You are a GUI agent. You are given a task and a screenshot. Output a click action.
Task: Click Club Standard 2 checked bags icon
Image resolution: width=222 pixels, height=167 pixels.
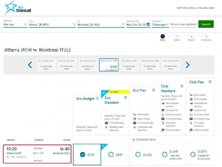coord(163,119)
